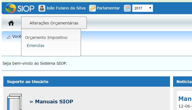
Task: Click the calendar exercise-year icon
Action: click(x=127, y=8)
